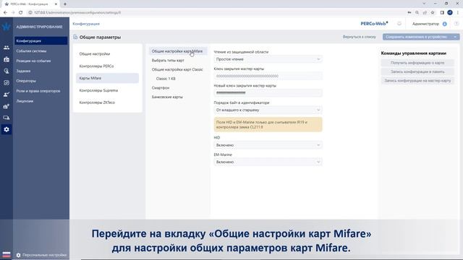Open the Classic 1 KB sub-item
This screenshot has width=463, height=260.
point(166,79)
